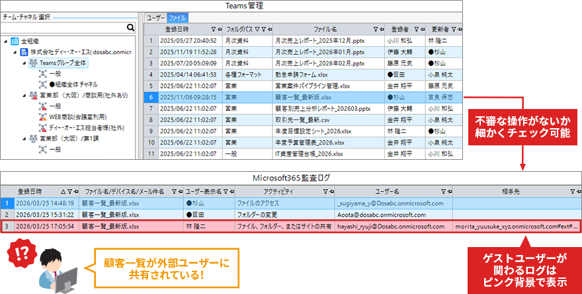Click filter icon on 相手先 column
Image resolution: width=582 pixels, height=294 pixels.
572,191
